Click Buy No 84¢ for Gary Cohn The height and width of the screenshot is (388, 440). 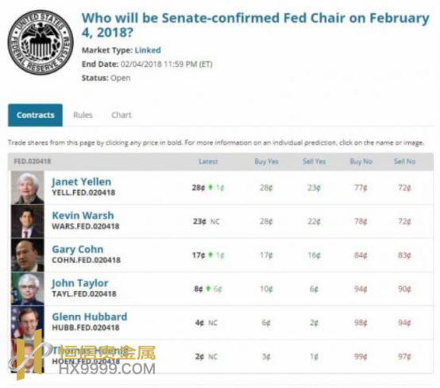(x=361, y=255)
